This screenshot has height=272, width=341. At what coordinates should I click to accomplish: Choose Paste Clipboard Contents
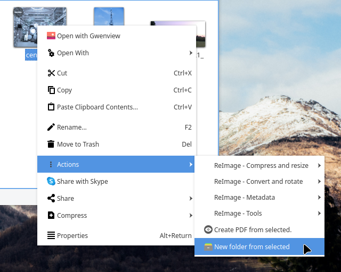pos(117,107)
